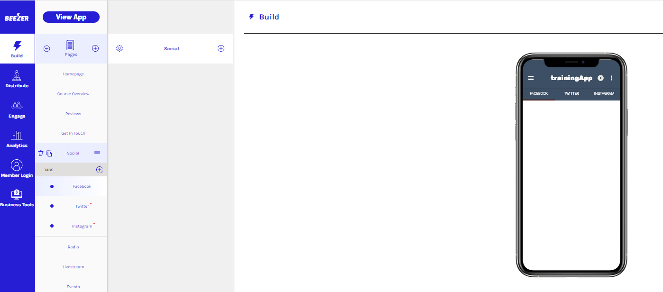This screenshot has height=292, width=663.
Task: Click the drag handle icon on Social row
Action: click(x=97, y=153)
